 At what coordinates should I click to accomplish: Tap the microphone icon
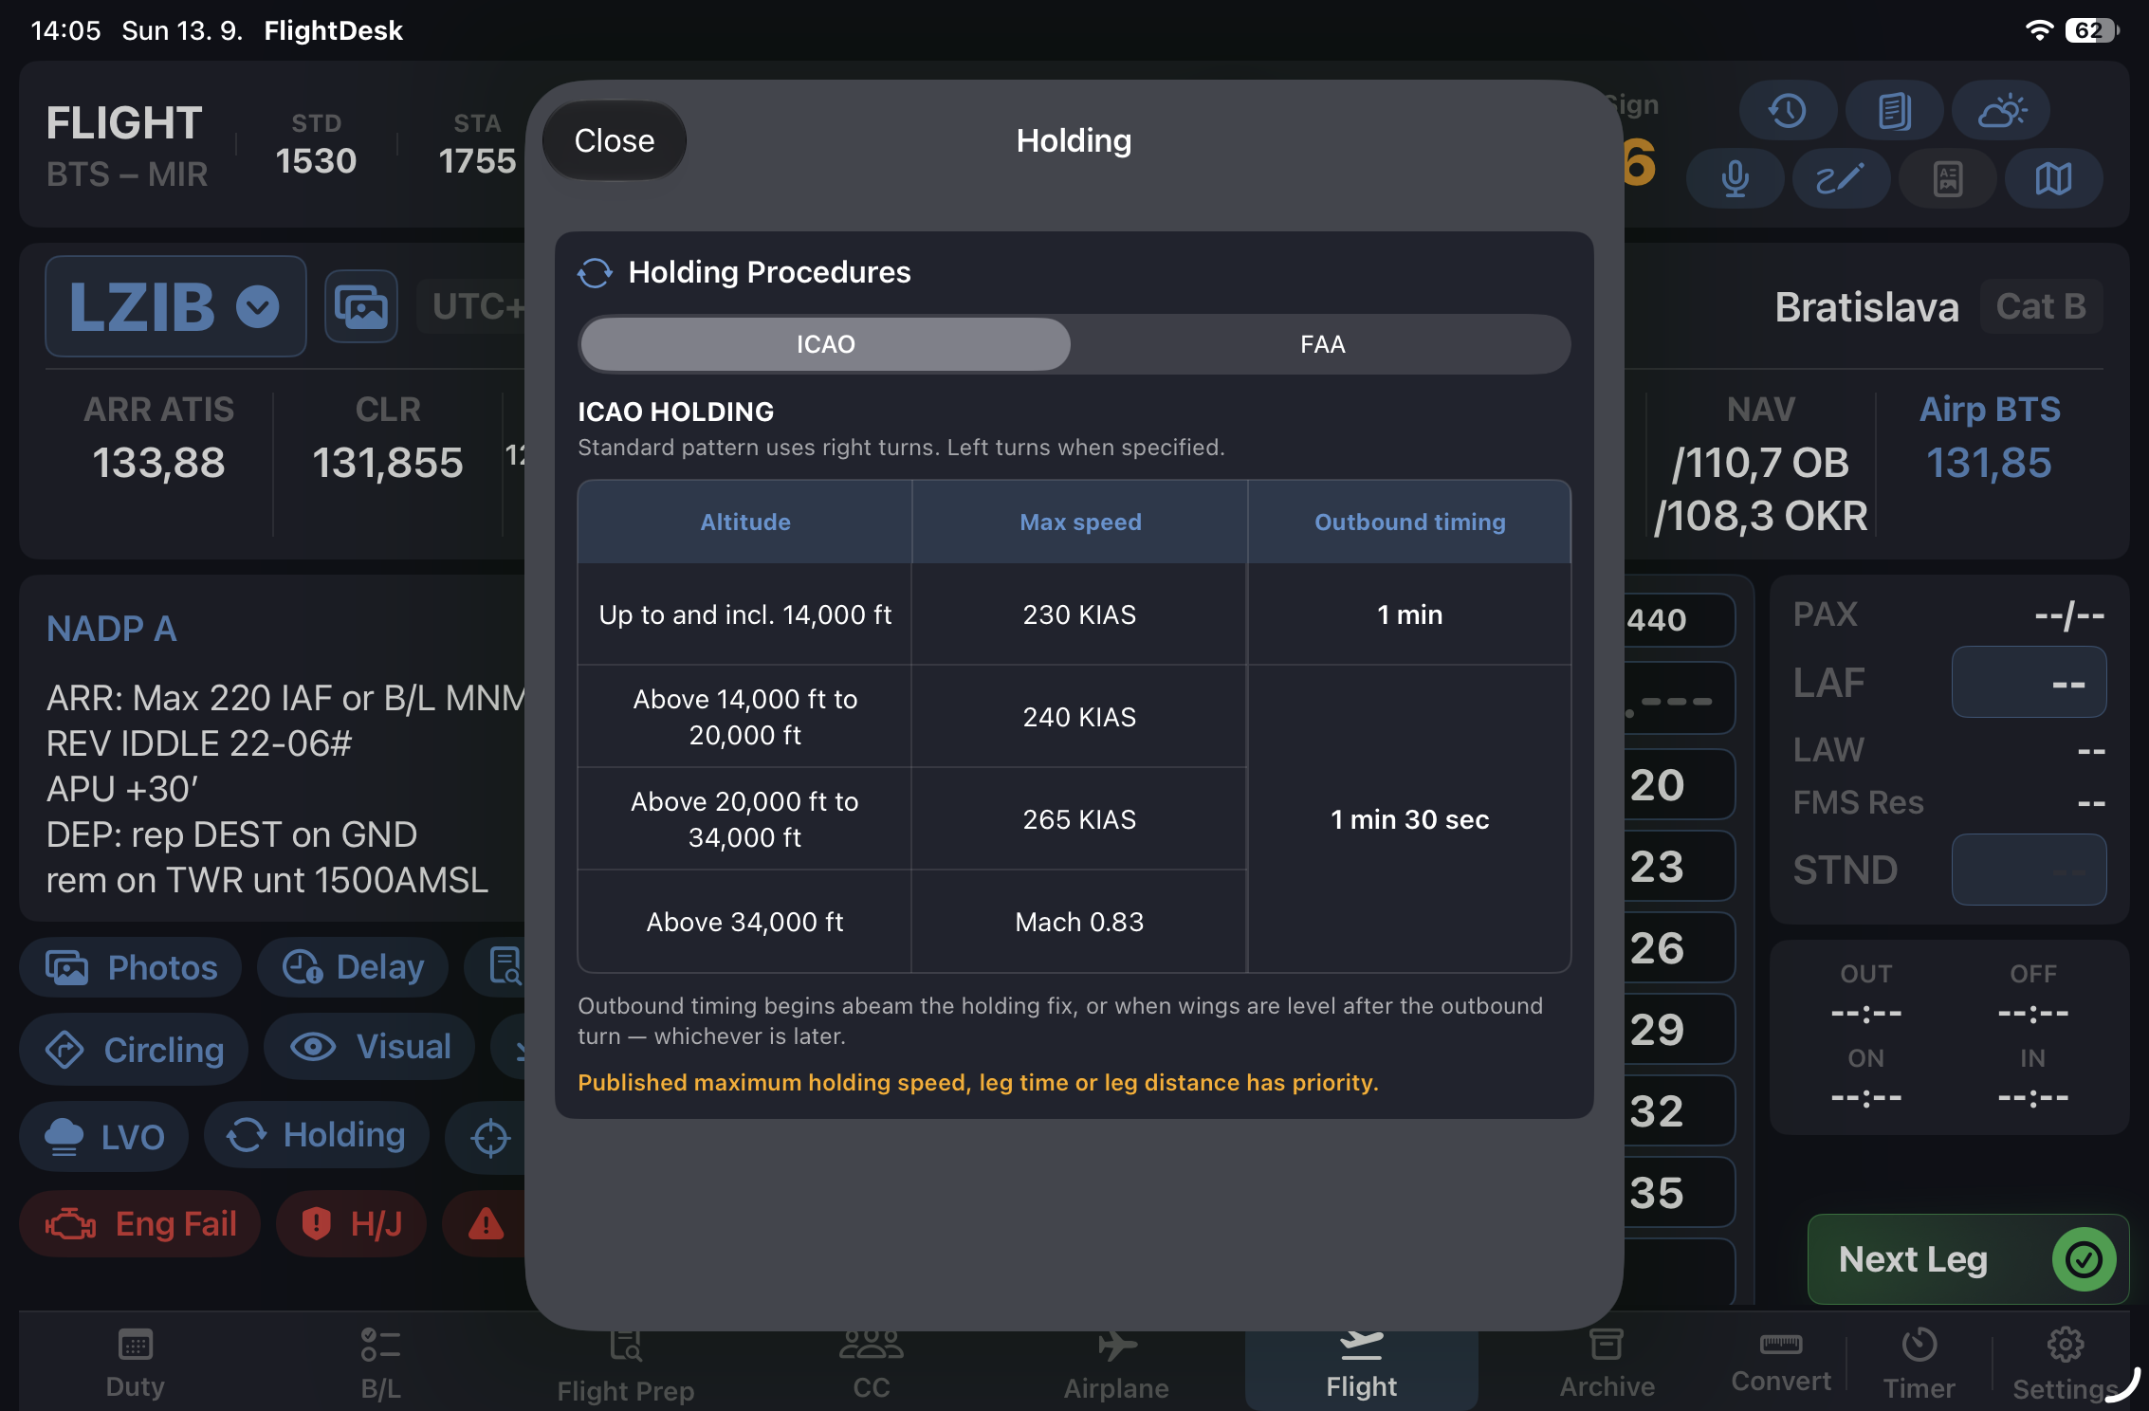(1735, 178)
